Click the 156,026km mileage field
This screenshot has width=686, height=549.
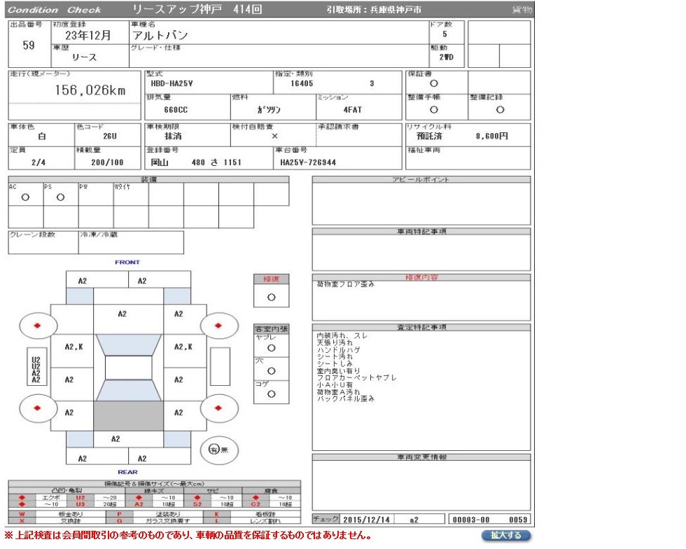click(90, 91)
